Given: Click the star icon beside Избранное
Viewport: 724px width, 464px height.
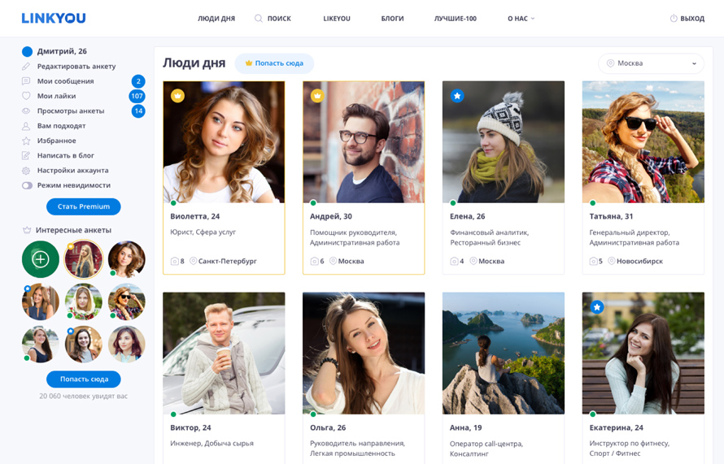Looking at the screenshot, I should point(26,141).
